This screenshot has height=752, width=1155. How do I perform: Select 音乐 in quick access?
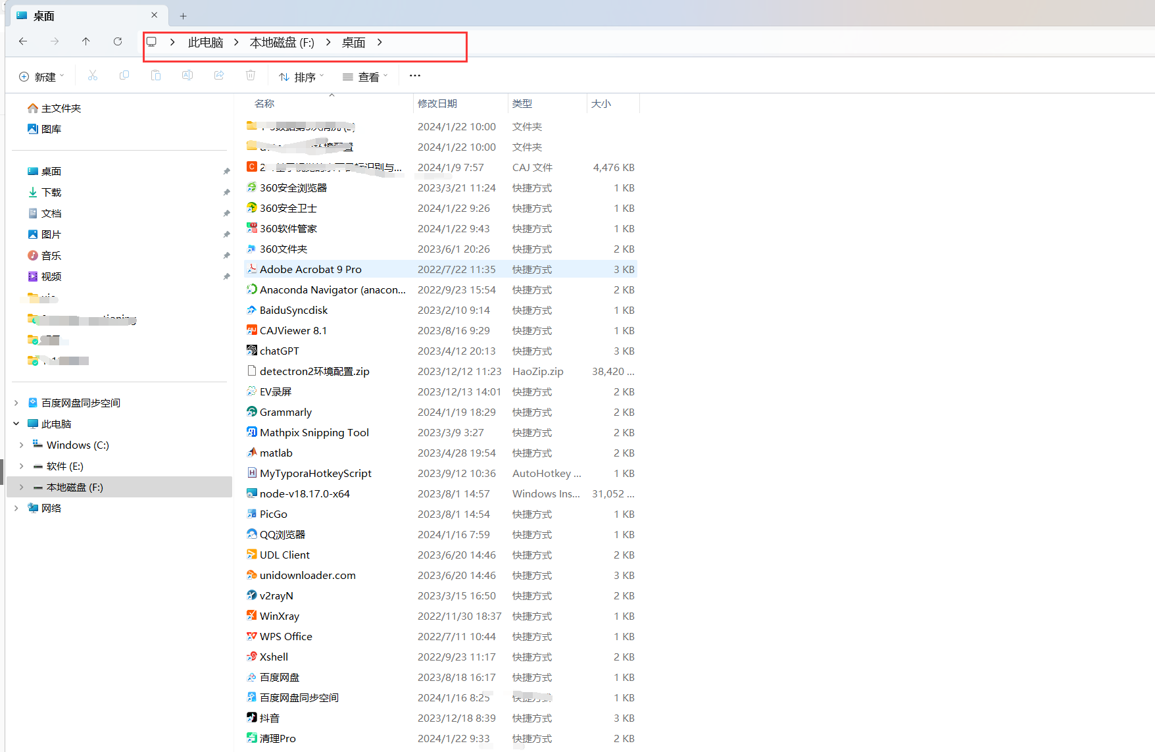45,255
